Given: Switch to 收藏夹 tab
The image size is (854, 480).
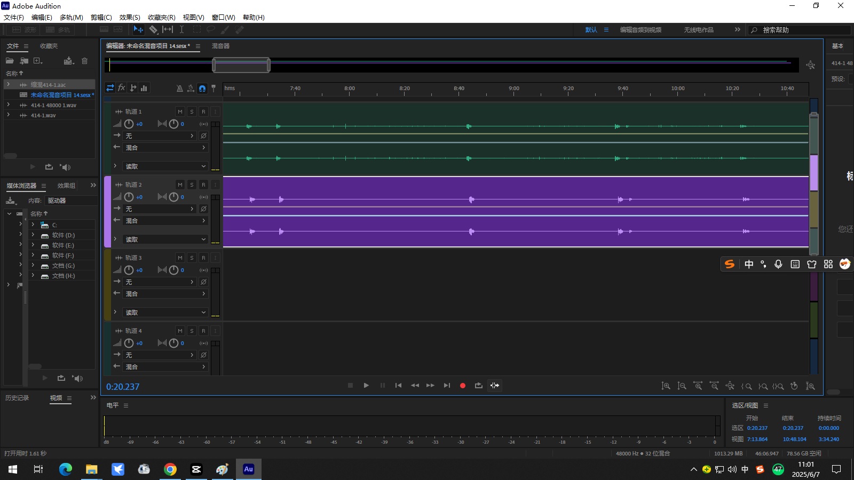Looking at the screenshot, I should (49, 46).
